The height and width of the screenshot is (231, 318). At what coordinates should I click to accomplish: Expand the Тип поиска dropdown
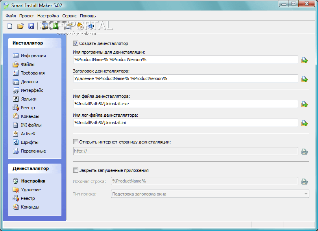pyautogui.click(x=306, y=194)
